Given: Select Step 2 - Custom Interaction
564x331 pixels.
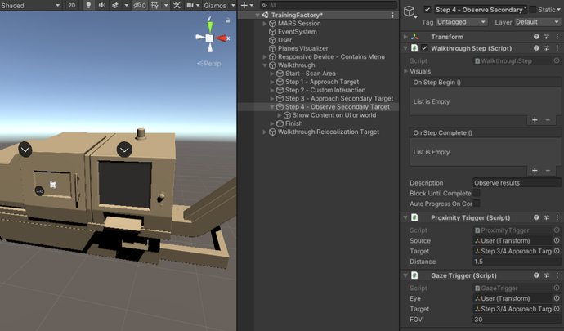Looking at the screenshot, I should [325, 90].
